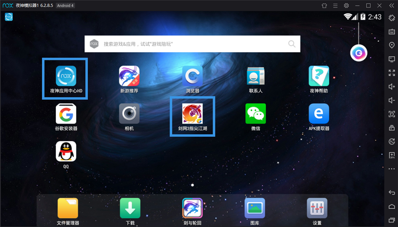Click the Android home button
Screen dimensions: 398x227
392,206
